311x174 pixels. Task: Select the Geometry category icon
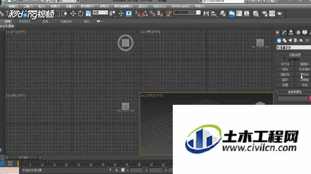click(279, 40)
